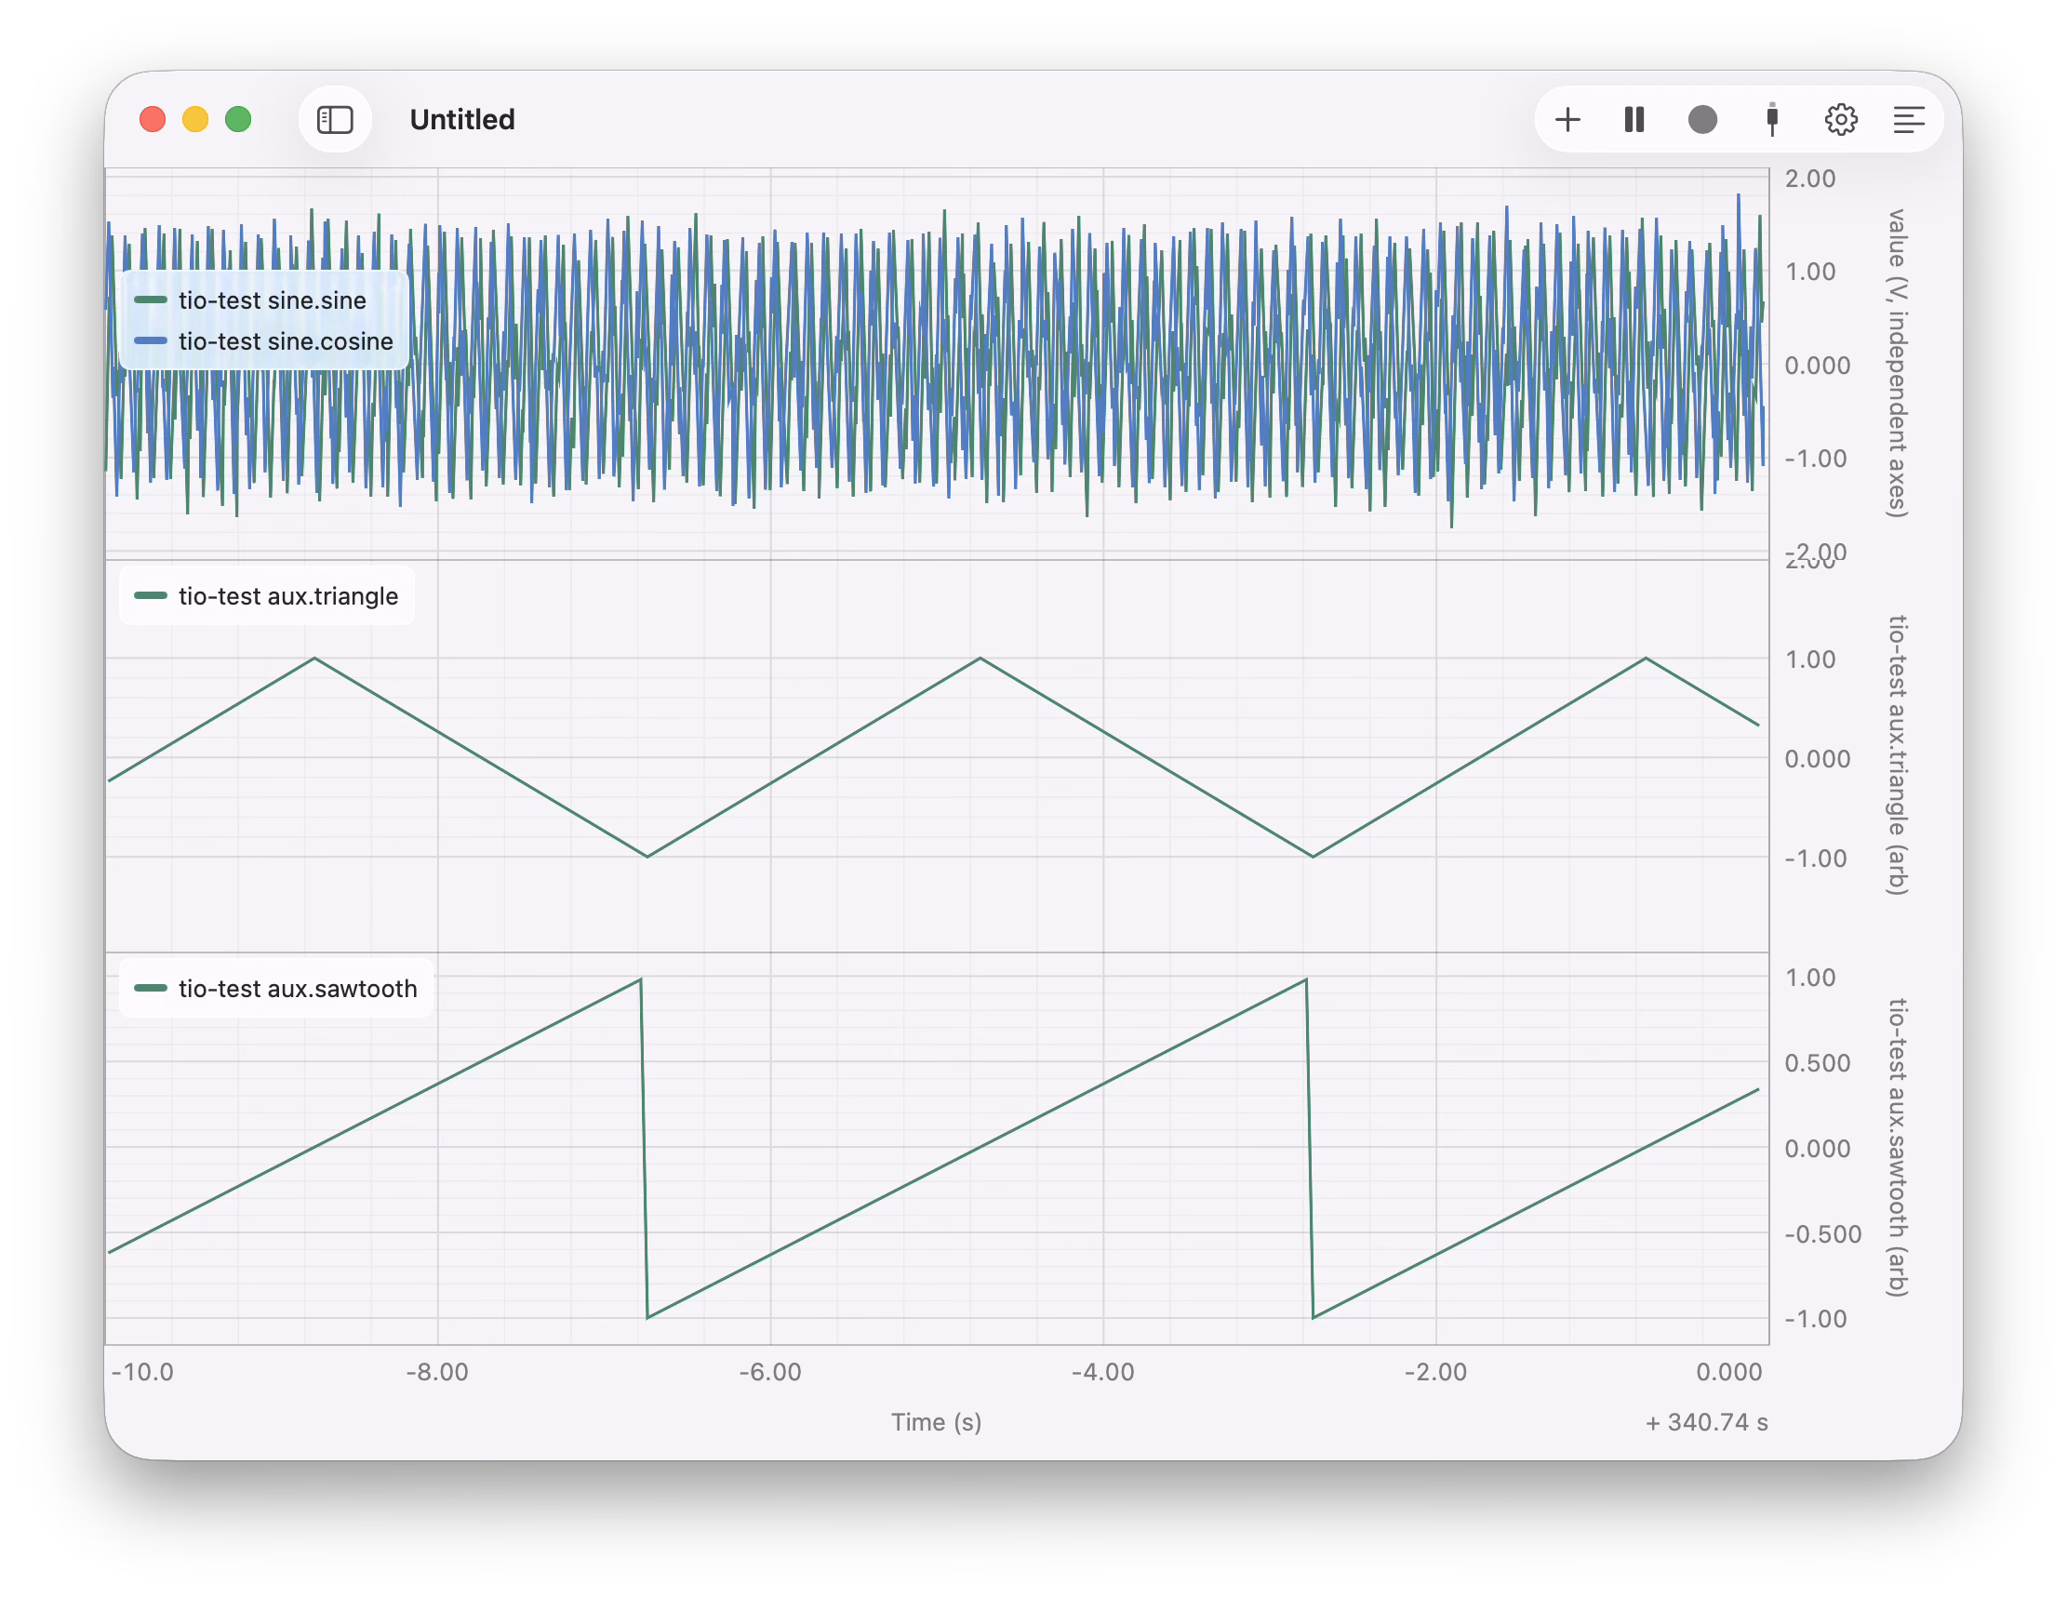Show the text lines list icon

click(x=1909, y=120)
